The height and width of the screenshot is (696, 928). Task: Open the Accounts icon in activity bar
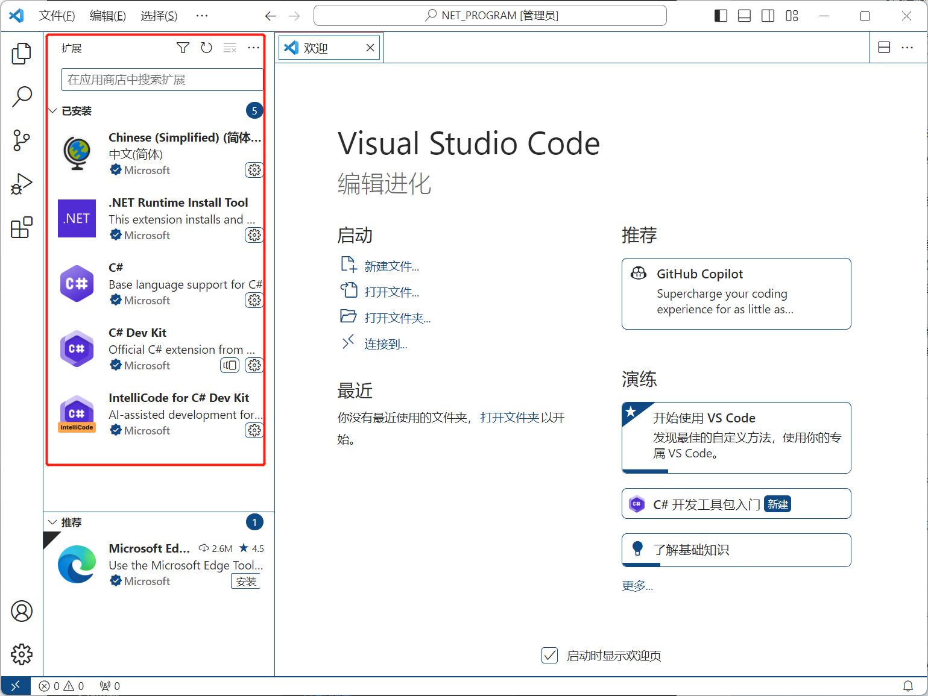point(22,611)
